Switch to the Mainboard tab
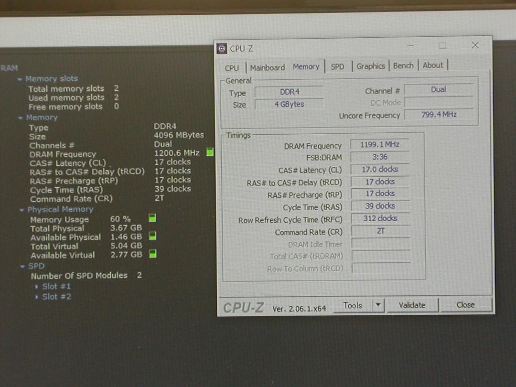 (x=267, y=67)
